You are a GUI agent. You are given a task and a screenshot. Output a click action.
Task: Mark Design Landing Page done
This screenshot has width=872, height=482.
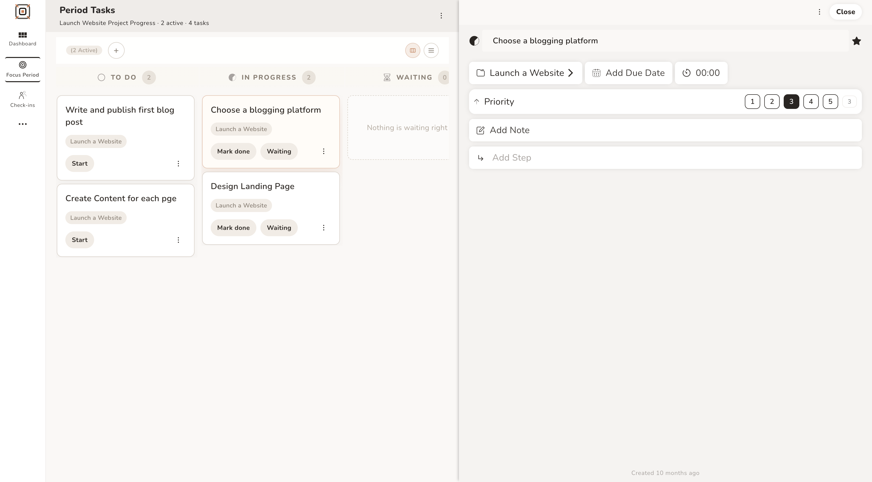tap(233, 228)
